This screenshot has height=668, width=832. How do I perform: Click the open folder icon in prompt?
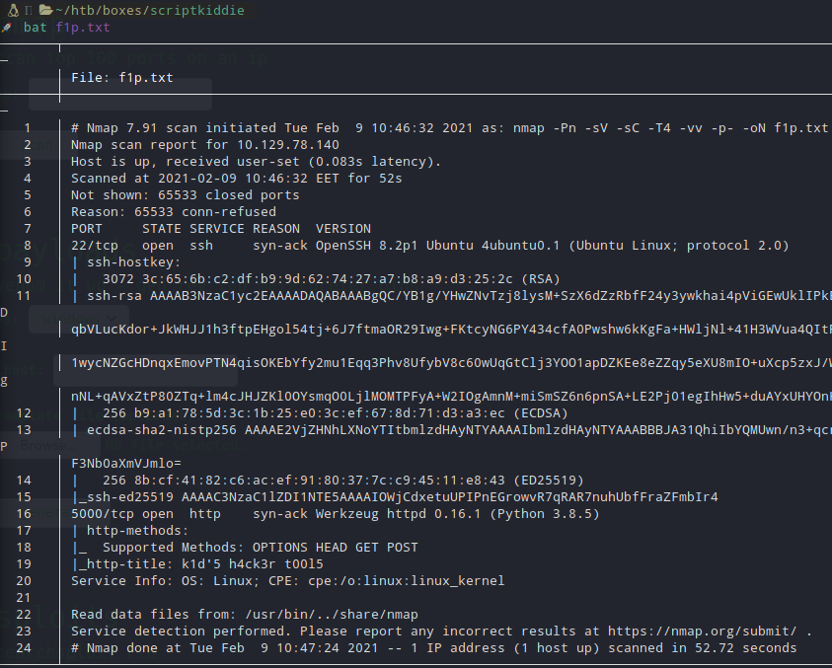(45, 10)
